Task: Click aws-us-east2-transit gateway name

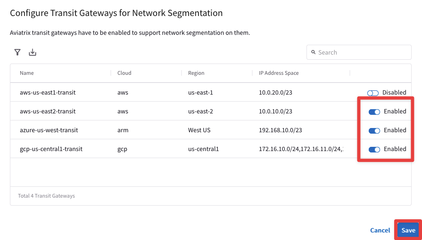Action: 48,112
